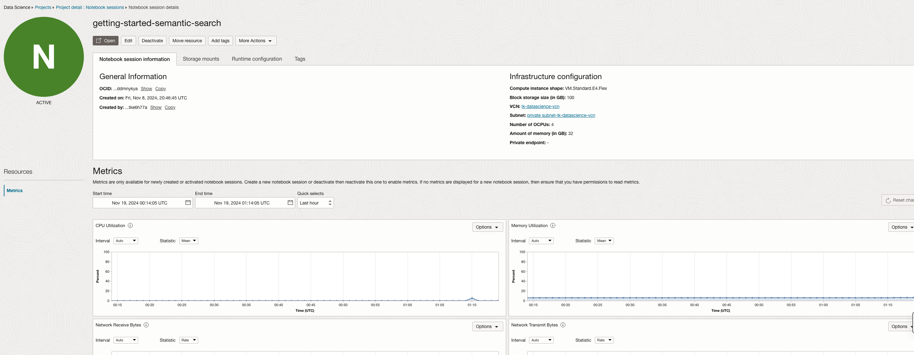Expand the More Actions dropdown
The height and width of the screenshot is (355, 914).
pos(255,41)
